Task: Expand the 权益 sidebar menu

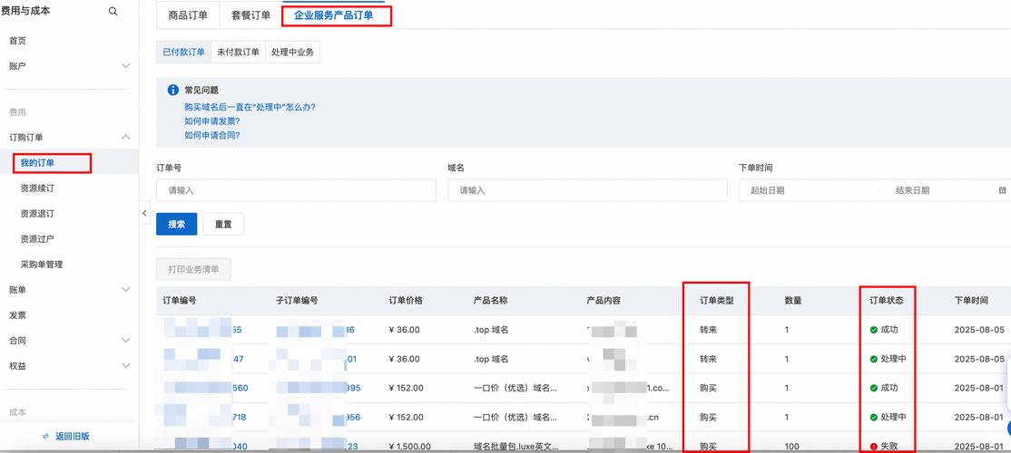Action: (126, 366)
